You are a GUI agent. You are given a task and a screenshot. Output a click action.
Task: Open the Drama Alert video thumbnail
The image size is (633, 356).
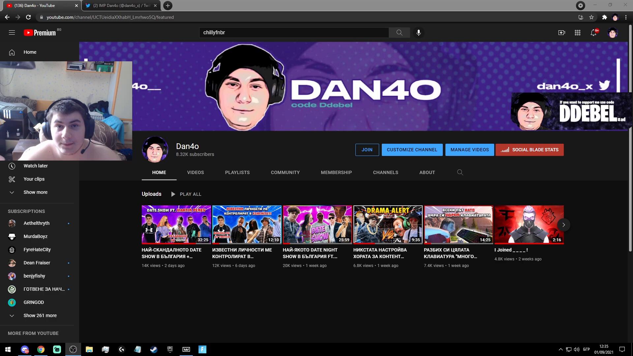pyautogui.click(x=388, y=224)
